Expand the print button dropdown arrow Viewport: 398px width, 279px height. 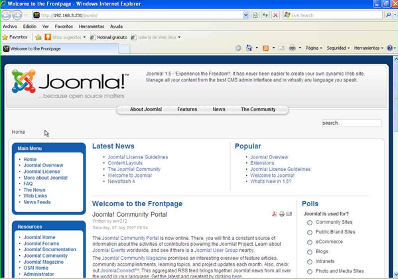pos(300,48)
